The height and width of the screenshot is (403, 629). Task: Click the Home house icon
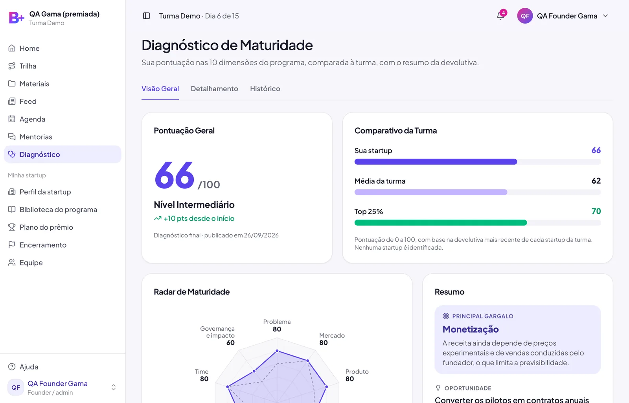[x=12, y=48]
